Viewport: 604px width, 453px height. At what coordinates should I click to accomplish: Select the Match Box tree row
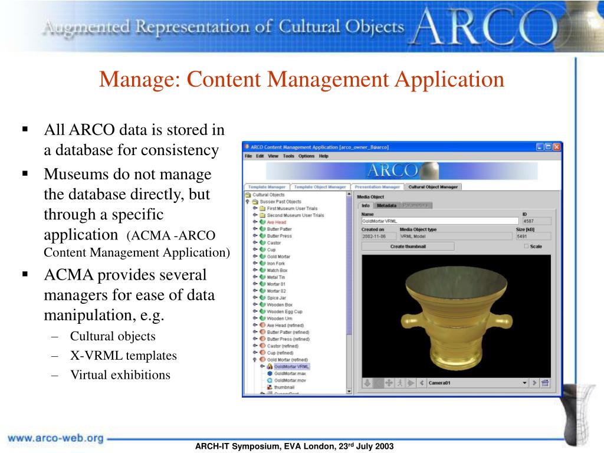(277, 270)
